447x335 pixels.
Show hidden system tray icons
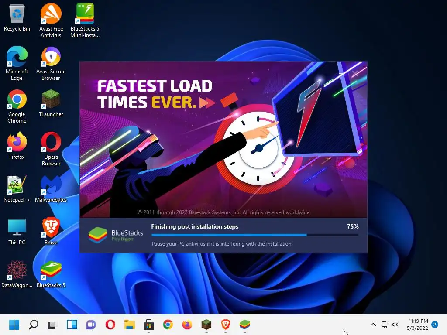click(x=373, y=325)
